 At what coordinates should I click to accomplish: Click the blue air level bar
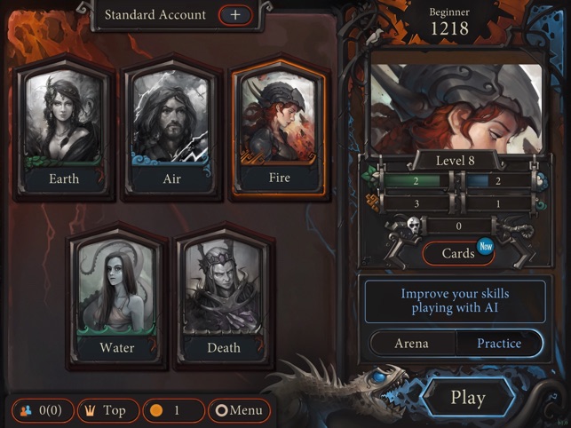(498, 181)
